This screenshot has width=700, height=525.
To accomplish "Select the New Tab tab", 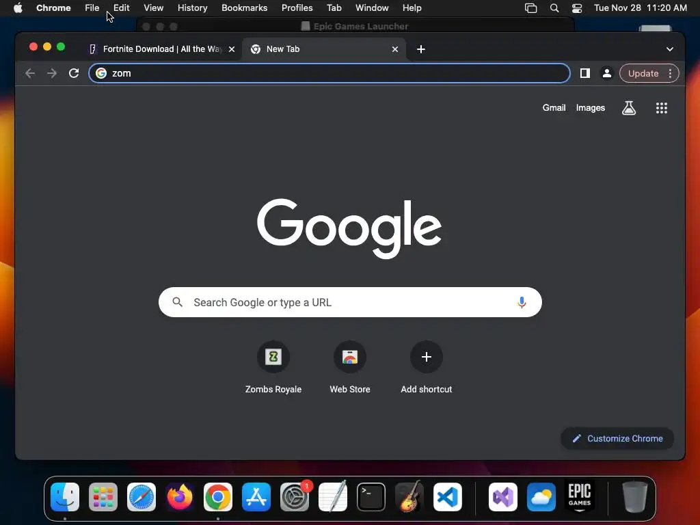I will (x=323, y=49).
